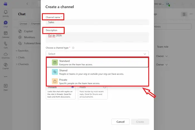Choose the Standard channel type option
Viewport: 195px width, 130px height.
coord(97,62)
